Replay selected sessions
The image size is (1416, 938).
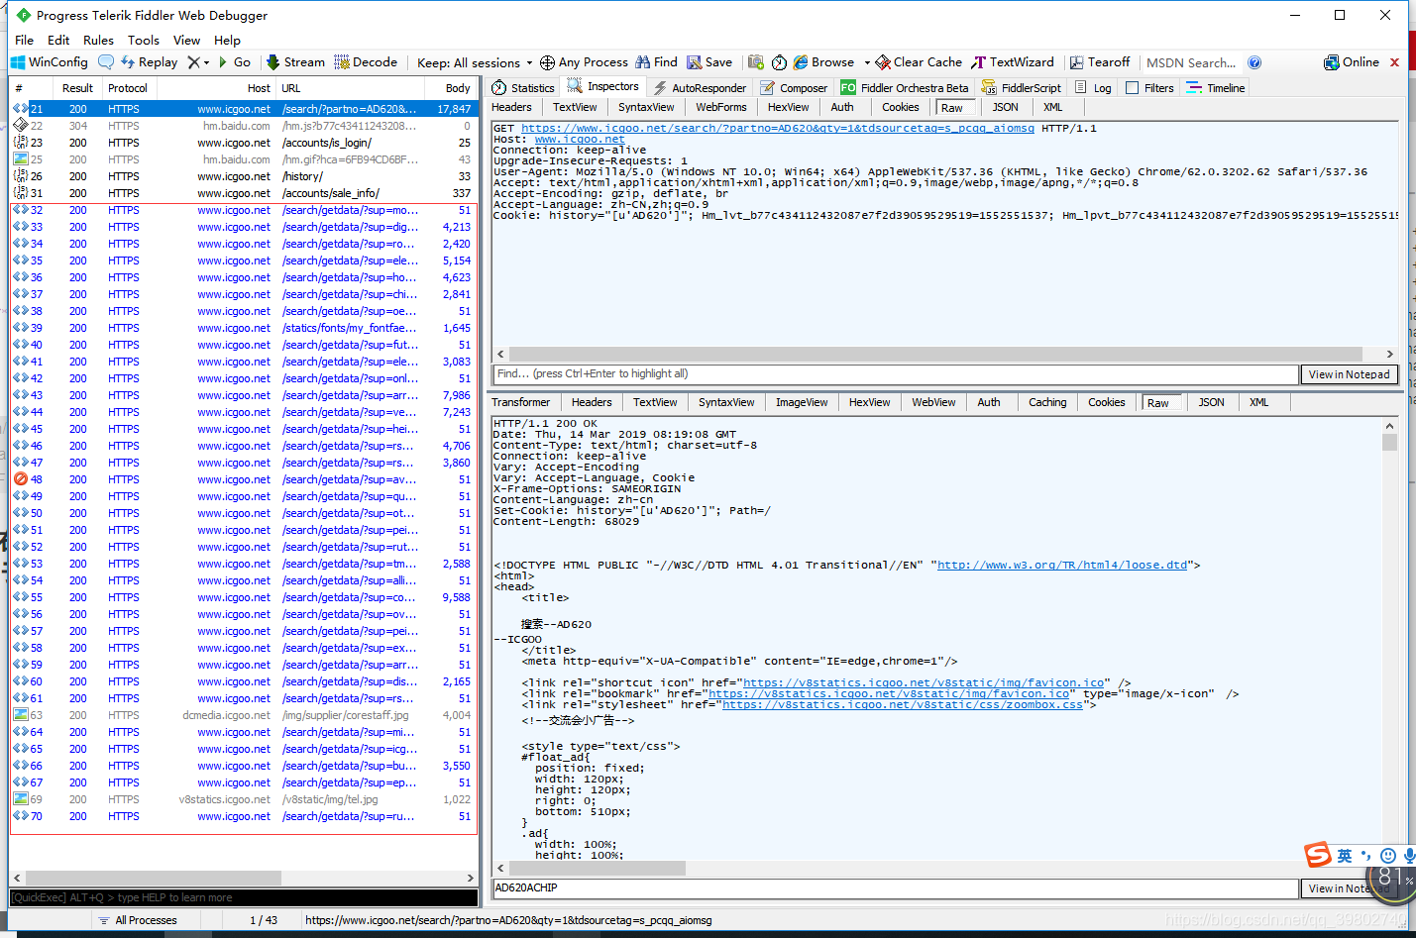click(149, 62)
